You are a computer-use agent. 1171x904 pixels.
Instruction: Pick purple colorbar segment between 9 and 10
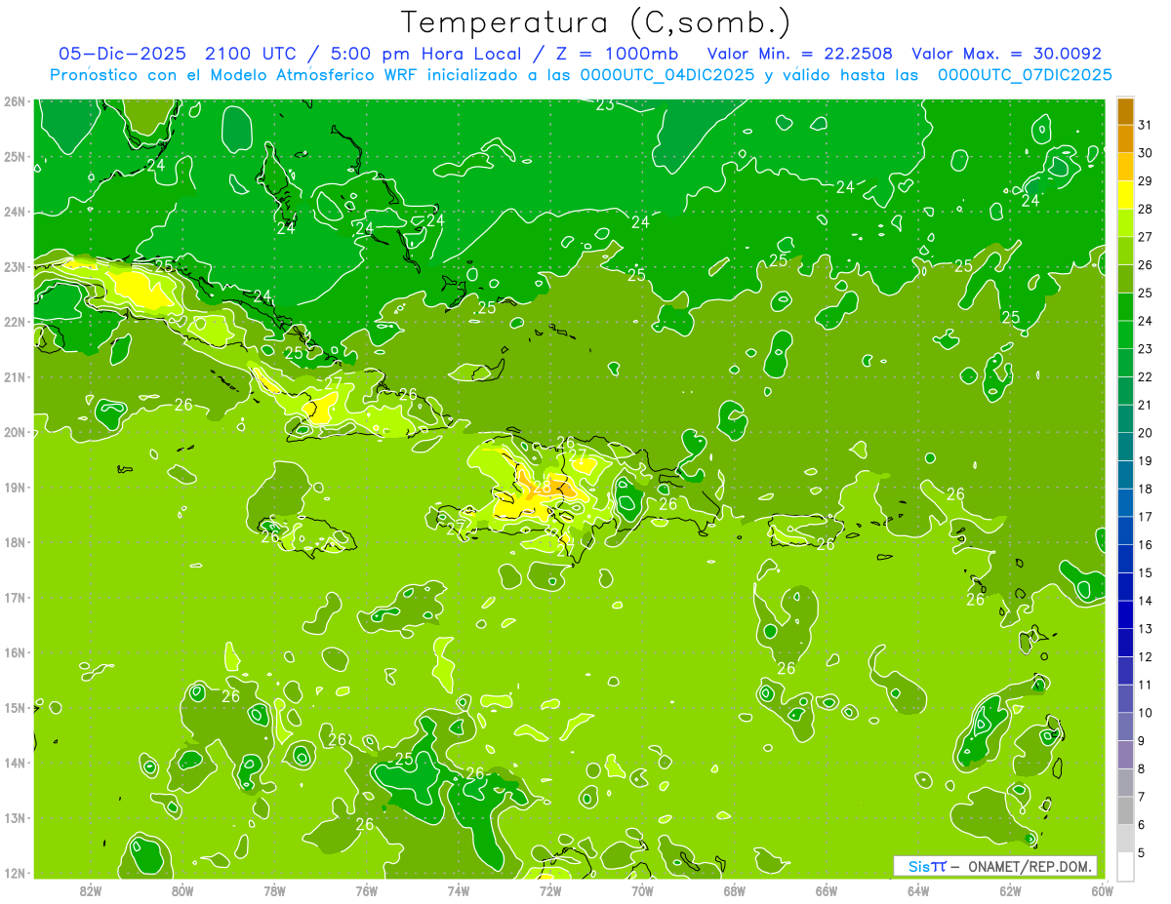[x=1125, y=726]
